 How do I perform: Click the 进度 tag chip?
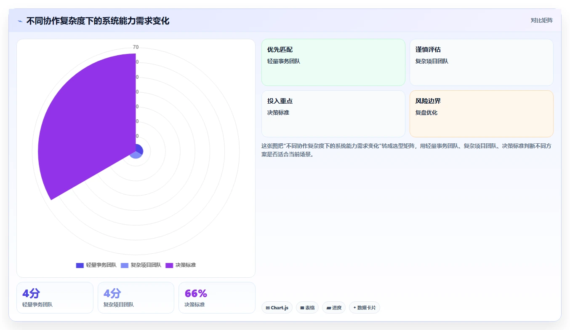(334, 308)
